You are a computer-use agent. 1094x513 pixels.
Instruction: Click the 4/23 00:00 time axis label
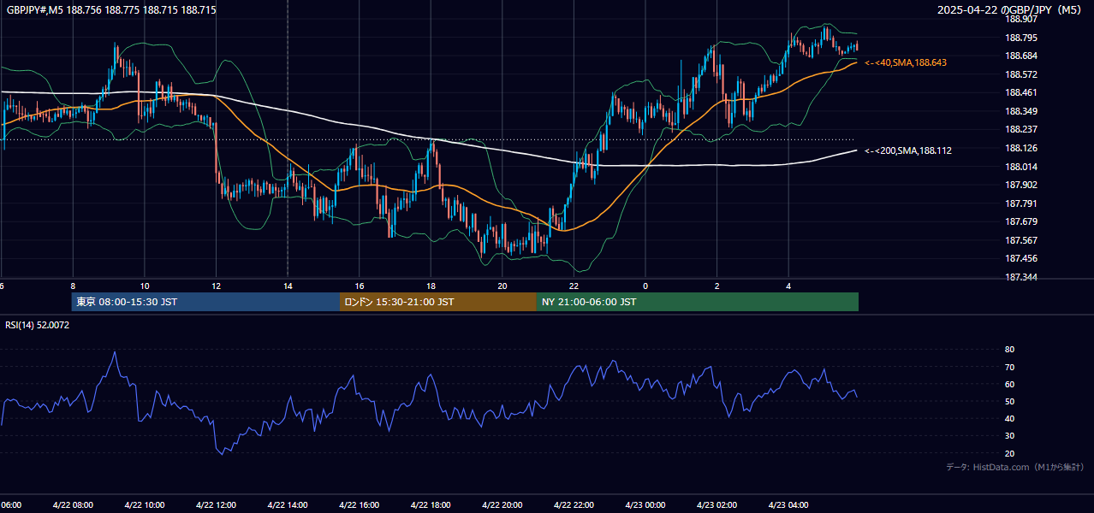coord(645,504)
